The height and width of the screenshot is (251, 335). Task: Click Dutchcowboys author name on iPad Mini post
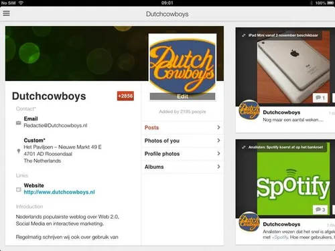pyautogui.click(x=281, y=112)
